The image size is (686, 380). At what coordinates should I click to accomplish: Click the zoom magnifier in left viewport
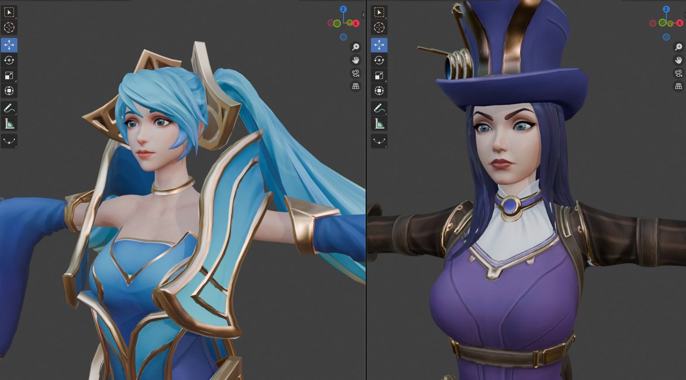pos(356,47)
